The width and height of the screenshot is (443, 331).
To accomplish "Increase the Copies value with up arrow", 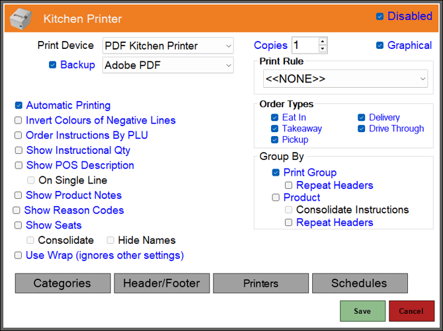I will [x=323, y=42].
